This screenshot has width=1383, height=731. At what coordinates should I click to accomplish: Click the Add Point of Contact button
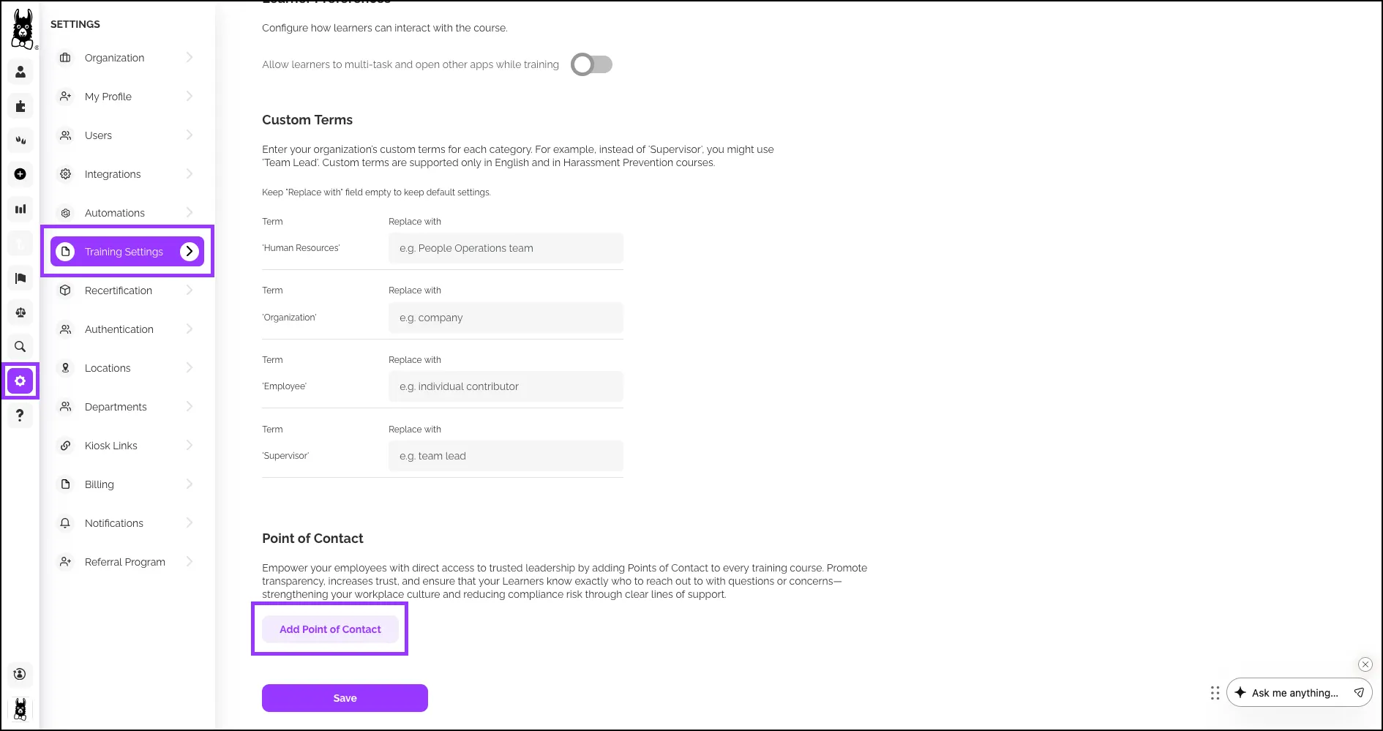(x=330, y=629)
